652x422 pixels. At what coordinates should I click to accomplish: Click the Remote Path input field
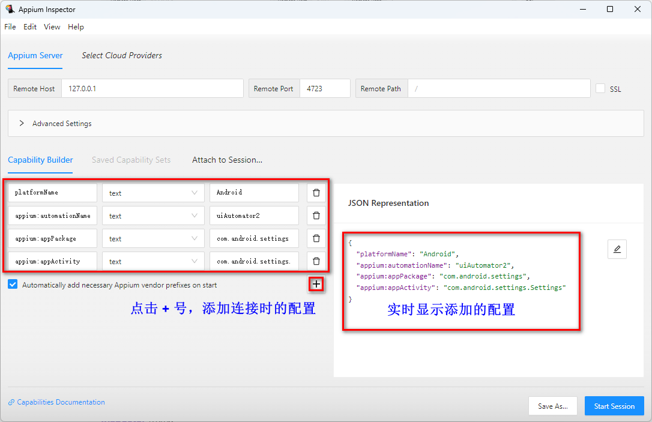coord(499,89)
